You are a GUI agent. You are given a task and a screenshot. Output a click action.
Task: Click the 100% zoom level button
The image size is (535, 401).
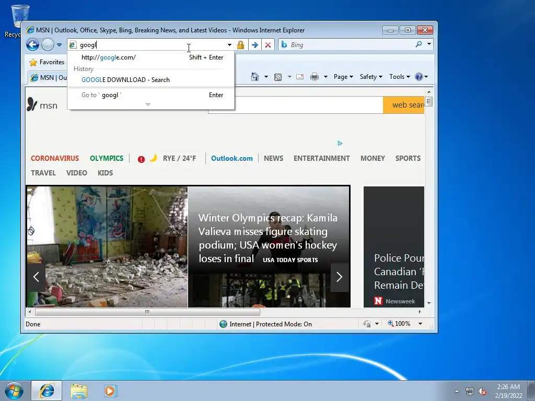[399, 324]
